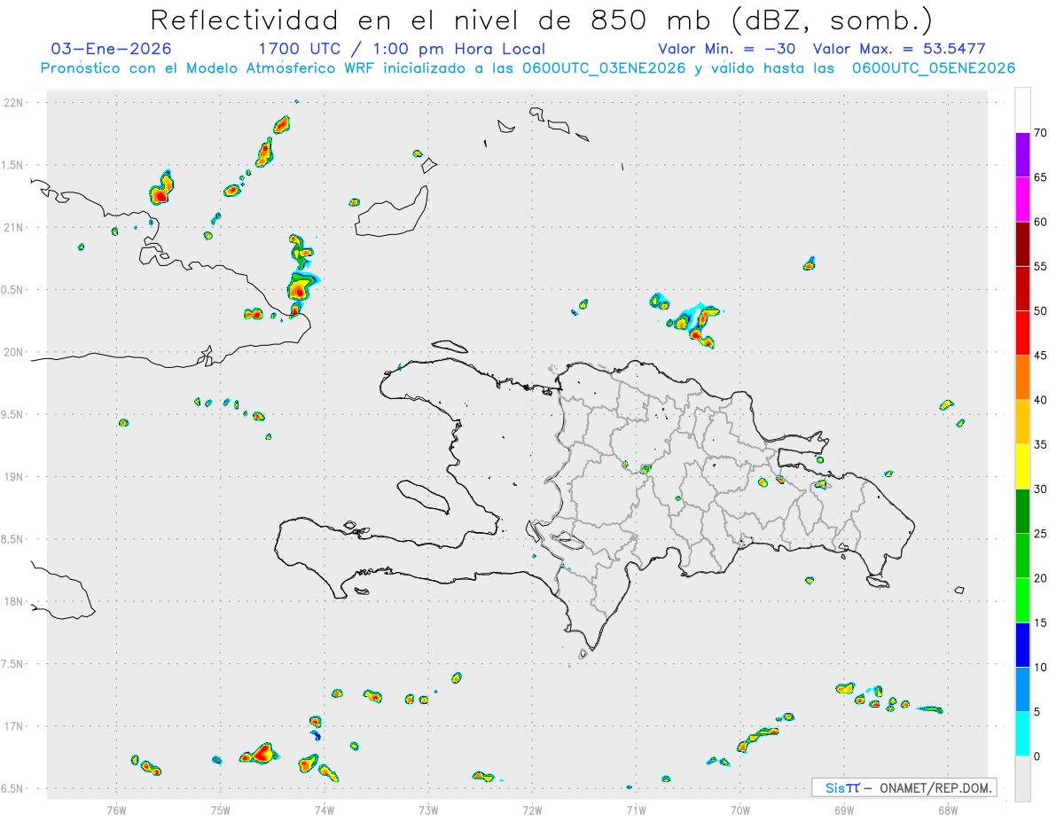Click the '70W' longitude axis label
The width and height of the screenshot is (1064, 822).
(x=740, y=810)
